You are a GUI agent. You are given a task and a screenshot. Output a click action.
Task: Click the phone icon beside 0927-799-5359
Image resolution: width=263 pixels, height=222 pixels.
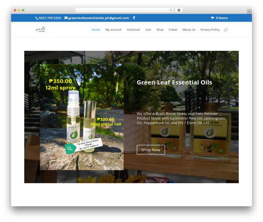click(37, 18)
